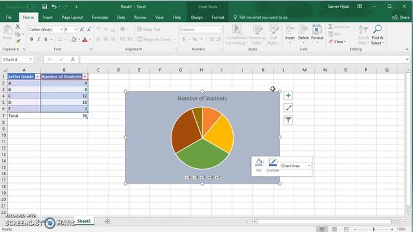Screen dimensions: 413x232
Task: Switch to Page Layout view icon
Action: point(334,229)
